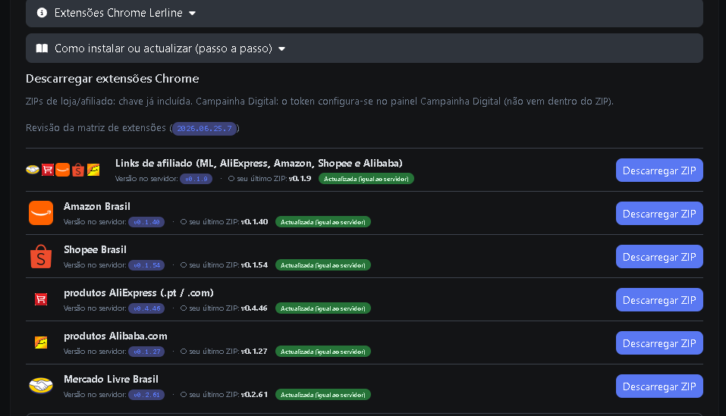The width and height of the screenshot is (726, 416).
Task: Click Links de afiliado title text
Action: click(259, 164)
